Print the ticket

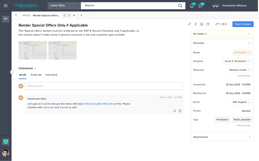pos(201,24)
